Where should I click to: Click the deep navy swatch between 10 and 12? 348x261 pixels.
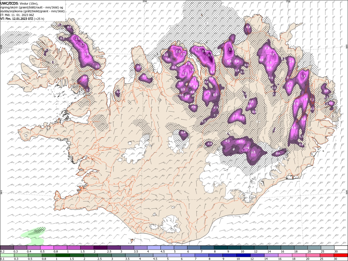[243, 255]
